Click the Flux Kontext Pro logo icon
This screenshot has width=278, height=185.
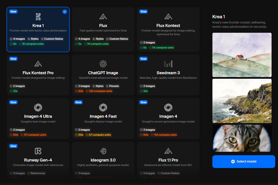38,64
